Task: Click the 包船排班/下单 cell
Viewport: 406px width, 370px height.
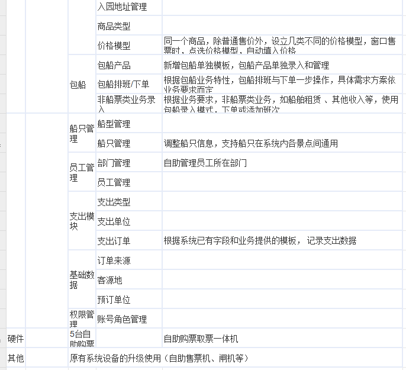Action: tap(128, 85)
